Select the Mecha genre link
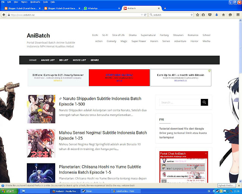242x194 pixels. [206, 41]
